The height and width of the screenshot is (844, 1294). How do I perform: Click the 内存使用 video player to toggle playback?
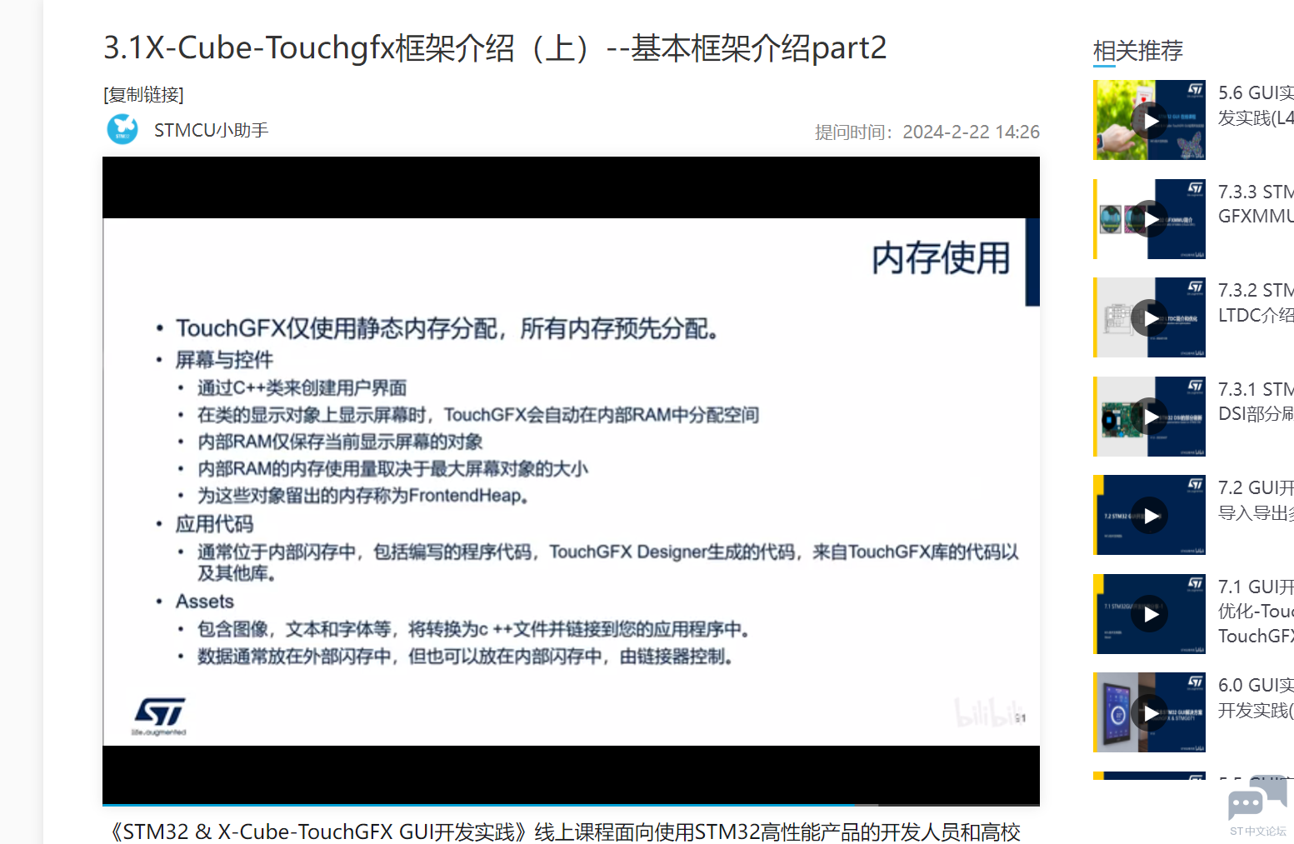571,480
